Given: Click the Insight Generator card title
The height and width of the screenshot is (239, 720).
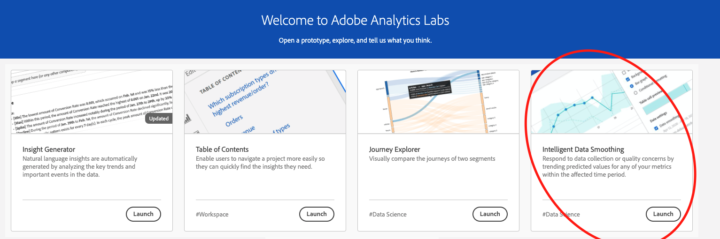Looking at the screenshot, I should pos(49,149).
